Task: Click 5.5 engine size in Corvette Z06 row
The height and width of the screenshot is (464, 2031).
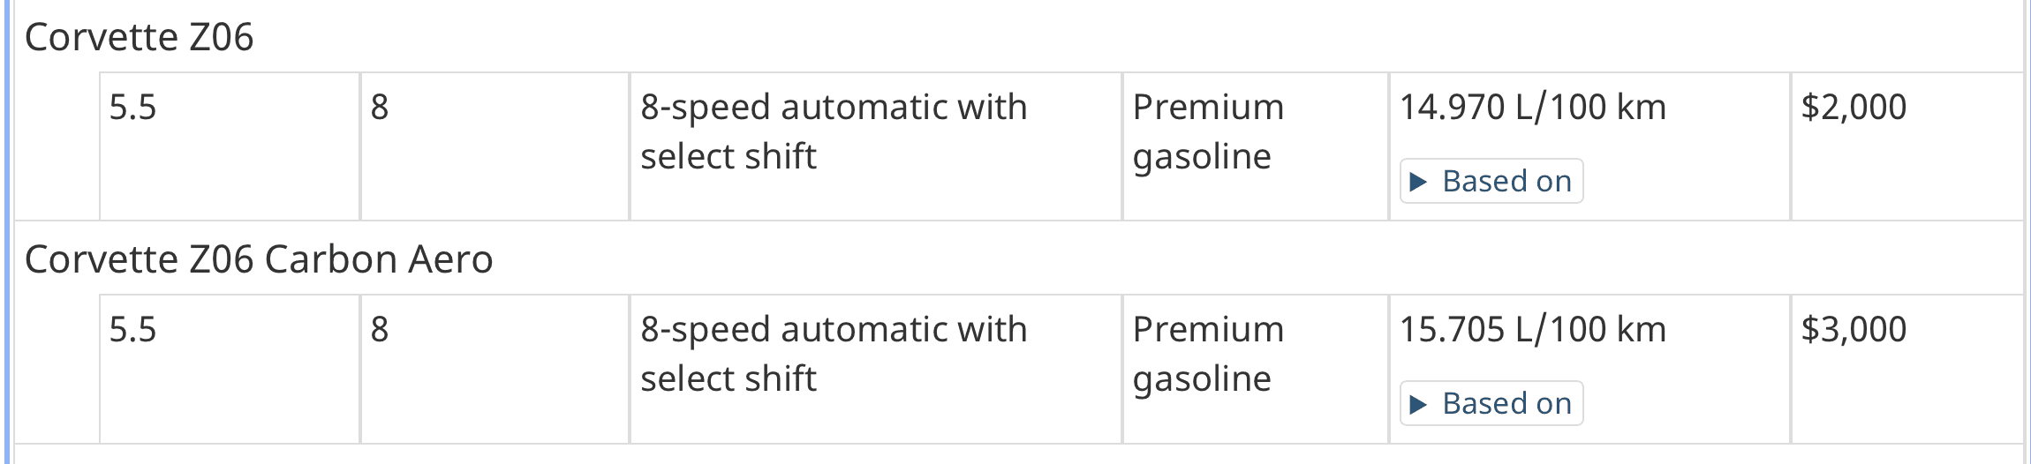Action: click(x=132, y=108)
